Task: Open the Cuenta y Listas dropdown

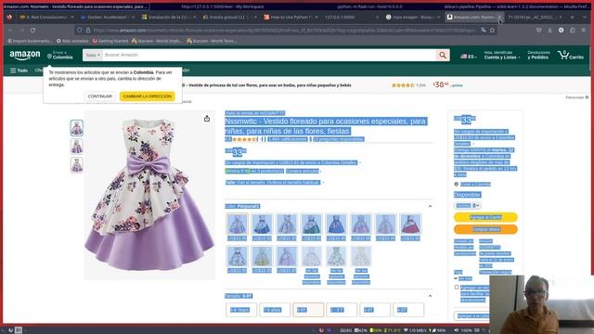Action: [502, 56]
